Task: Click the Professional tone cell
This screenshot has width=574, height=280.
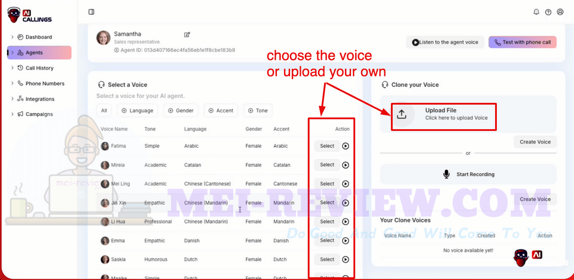Action: click(158, 222)
